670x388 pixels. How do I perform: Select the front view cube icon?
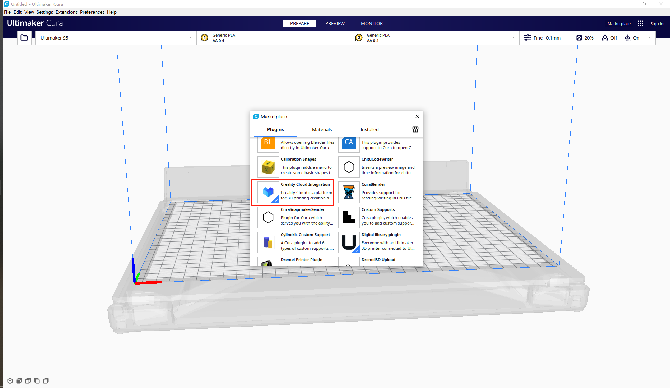coord(19,381)
